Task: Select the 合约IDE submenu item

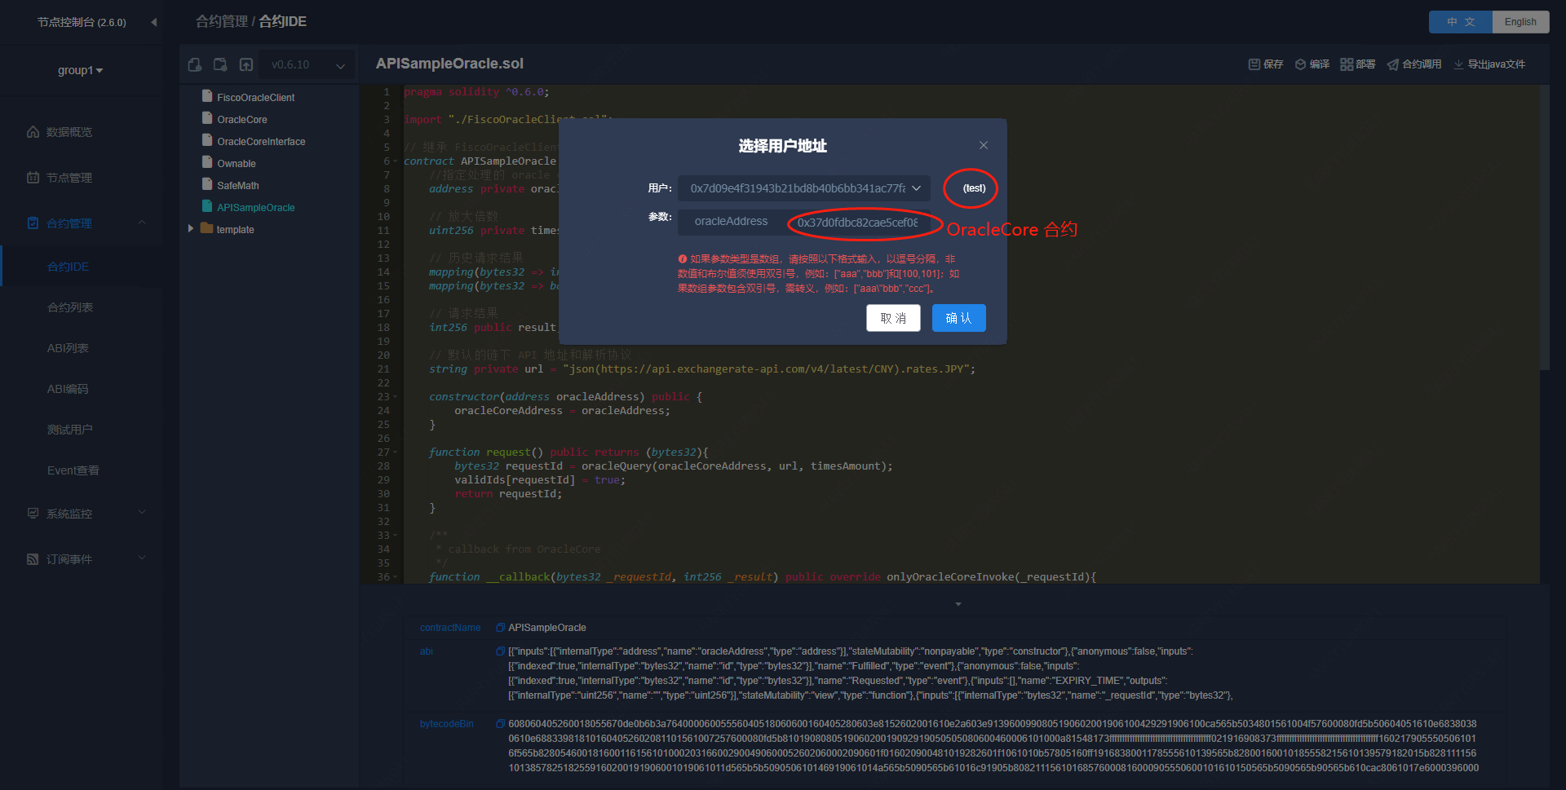Action: [69, 267]
